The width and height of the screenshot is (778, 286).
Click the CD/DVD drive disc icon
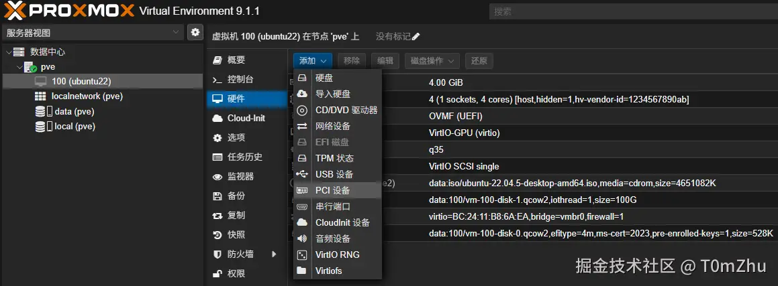(x=302, y=111)
